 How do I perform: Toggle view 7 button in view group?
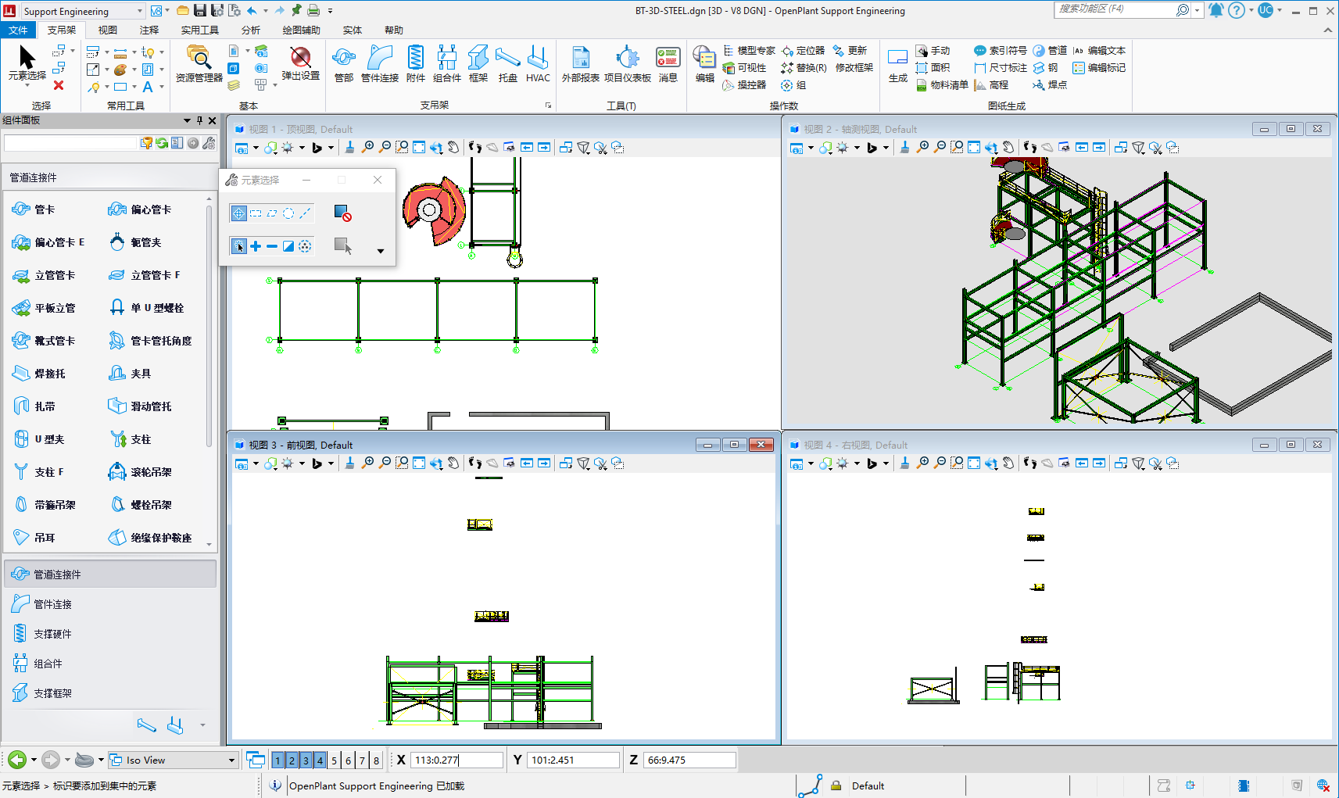click(362, 760)
